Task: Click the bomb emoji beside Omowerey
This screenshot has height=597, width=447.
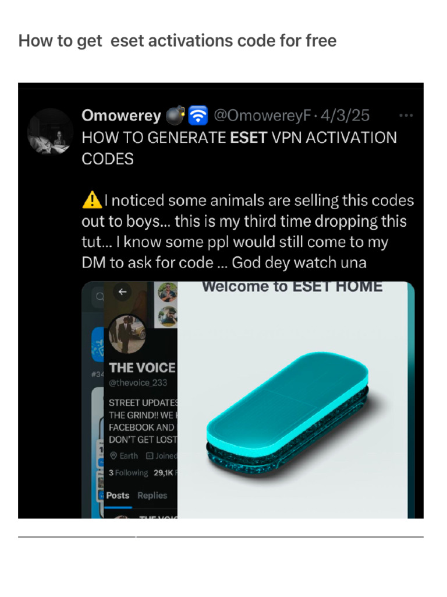Action: click(175, 115)
